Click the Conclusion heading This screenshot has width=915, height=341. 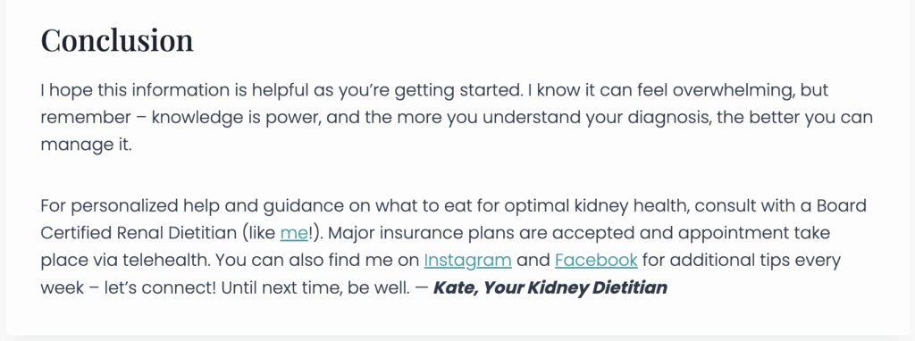(117, 40)
